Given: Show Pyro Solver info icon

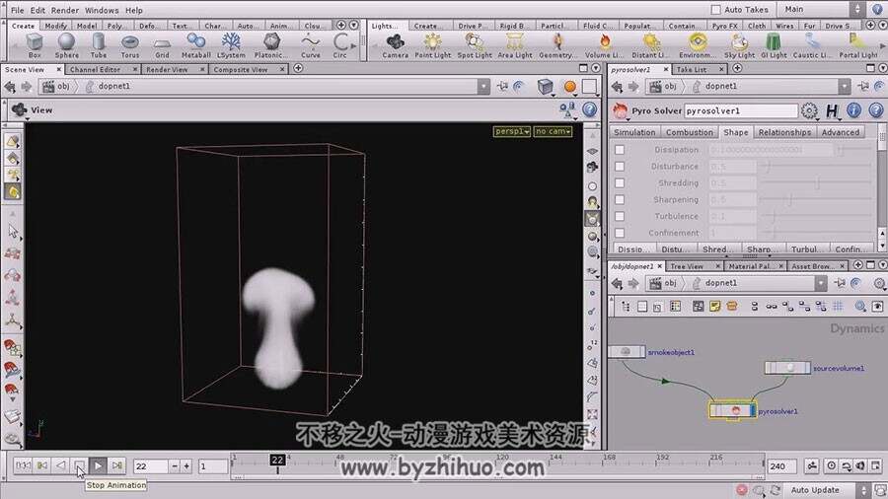Looking at the screenshot, I should pos(854,110).
